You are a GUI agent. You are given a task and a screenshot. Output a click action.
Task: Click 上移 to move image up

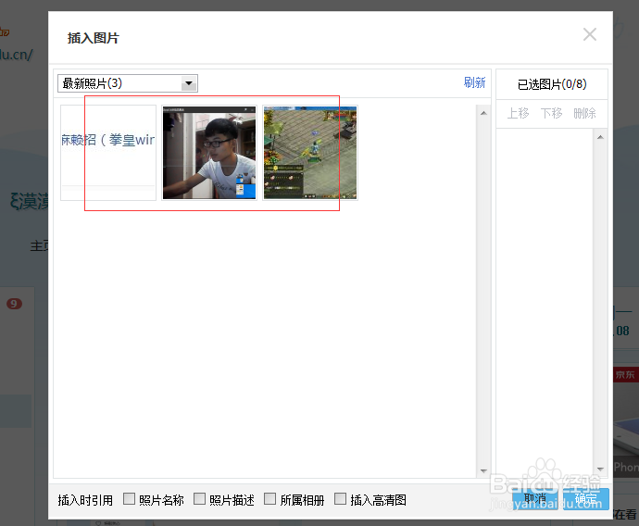(x=518, y=113)
